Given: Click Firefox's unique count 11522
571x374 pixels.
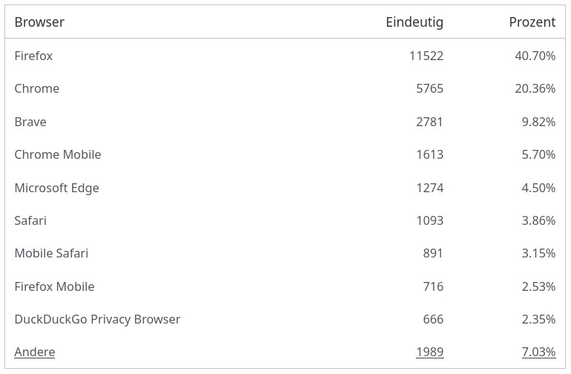Looking at the screenshot, I should tap(426, 56).
